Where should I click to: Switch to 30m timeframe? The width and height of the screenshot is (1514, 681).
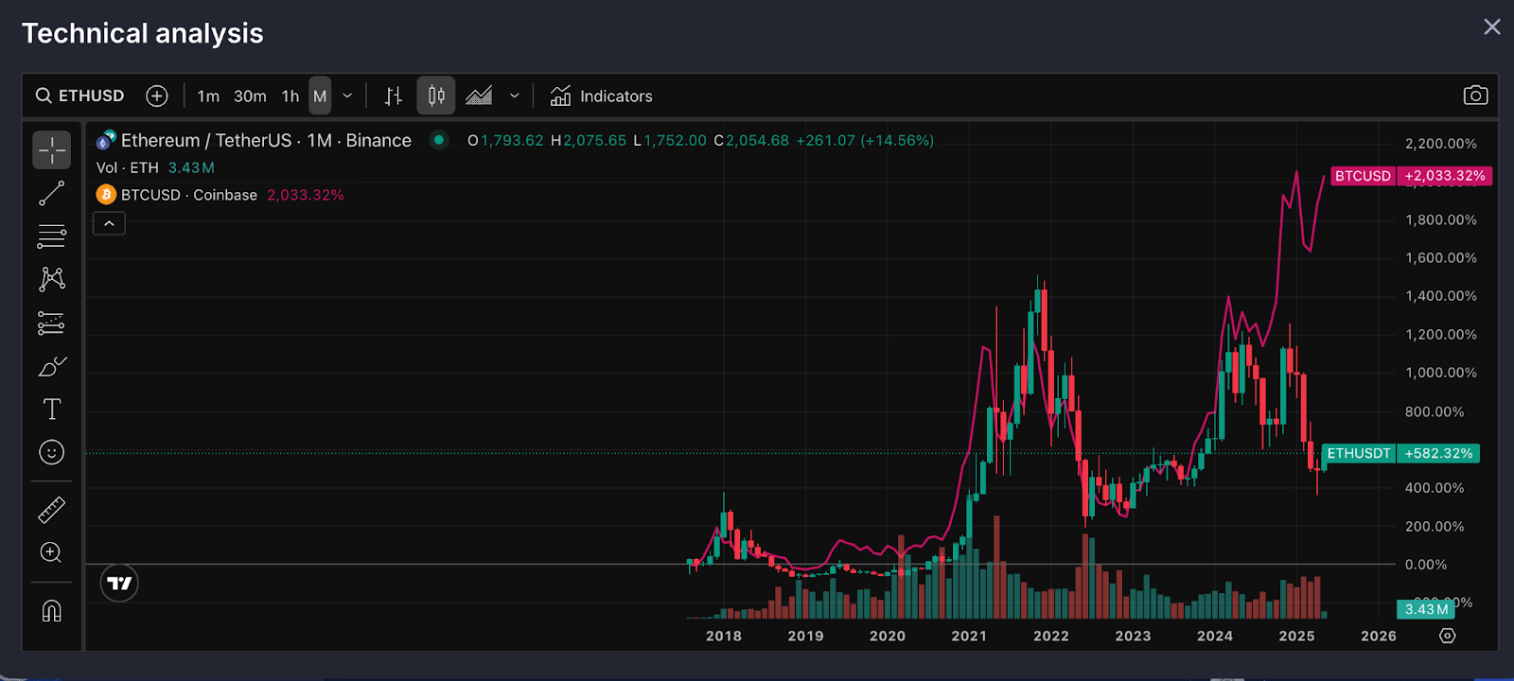(x=250, y=96)
